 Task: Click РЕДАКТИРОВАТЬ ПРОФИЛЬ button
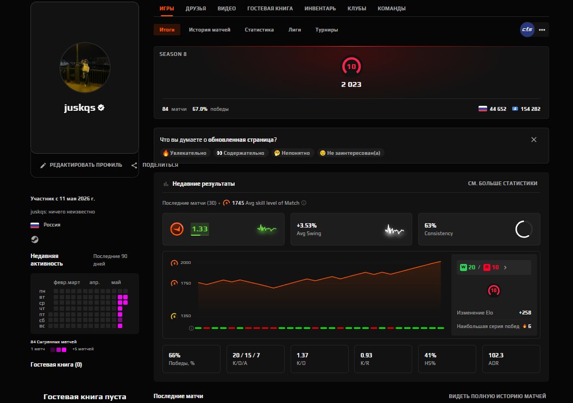click(x=81, y=165)
